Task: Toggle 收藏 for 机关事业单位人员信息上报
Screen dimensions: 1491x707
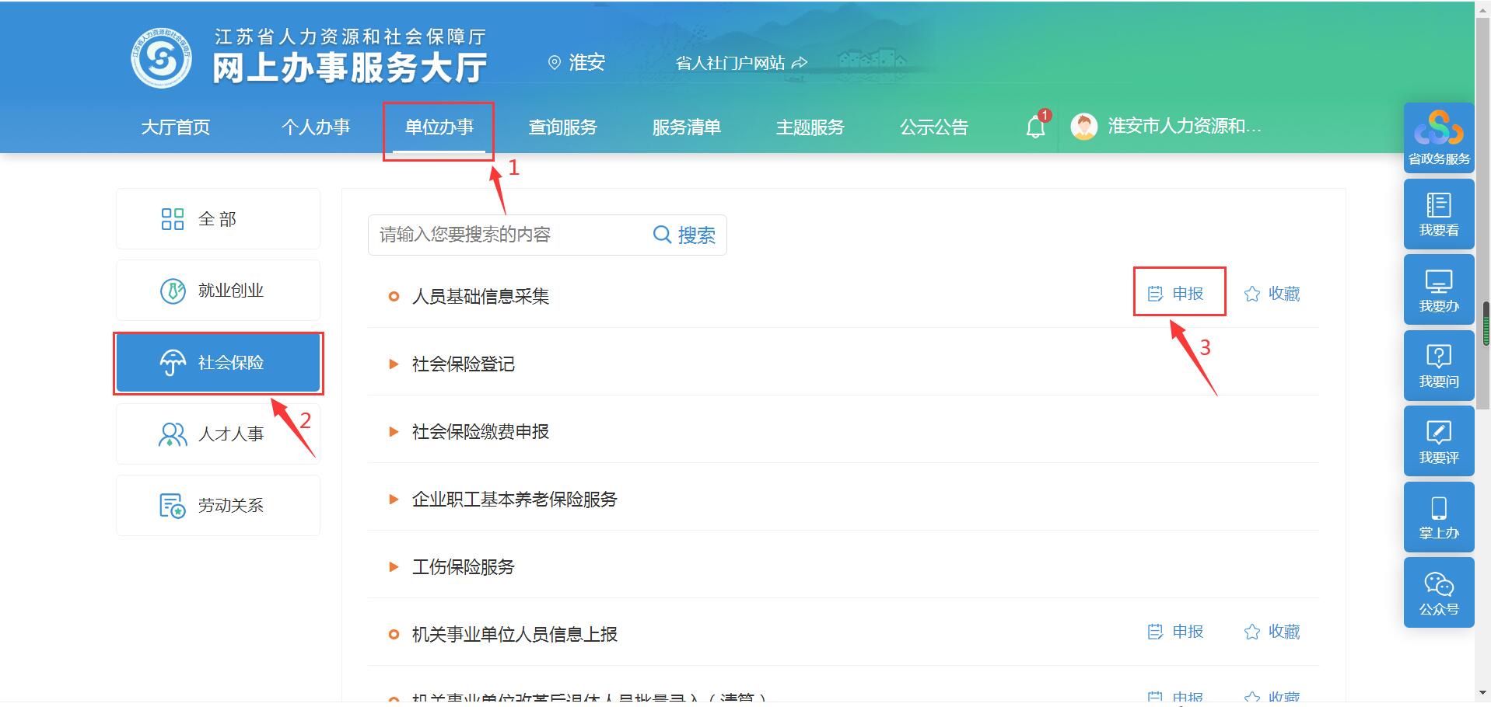Action: click(1272, 632)
